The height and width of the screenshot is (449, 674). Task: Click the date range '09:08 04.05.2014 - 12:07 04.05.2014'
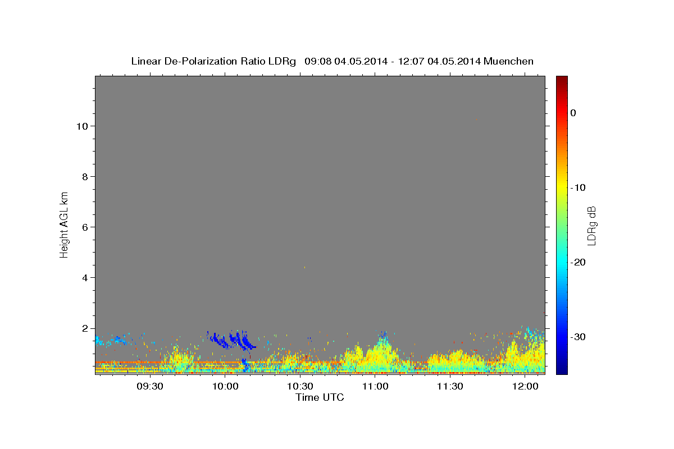click(x=393, y=61)
